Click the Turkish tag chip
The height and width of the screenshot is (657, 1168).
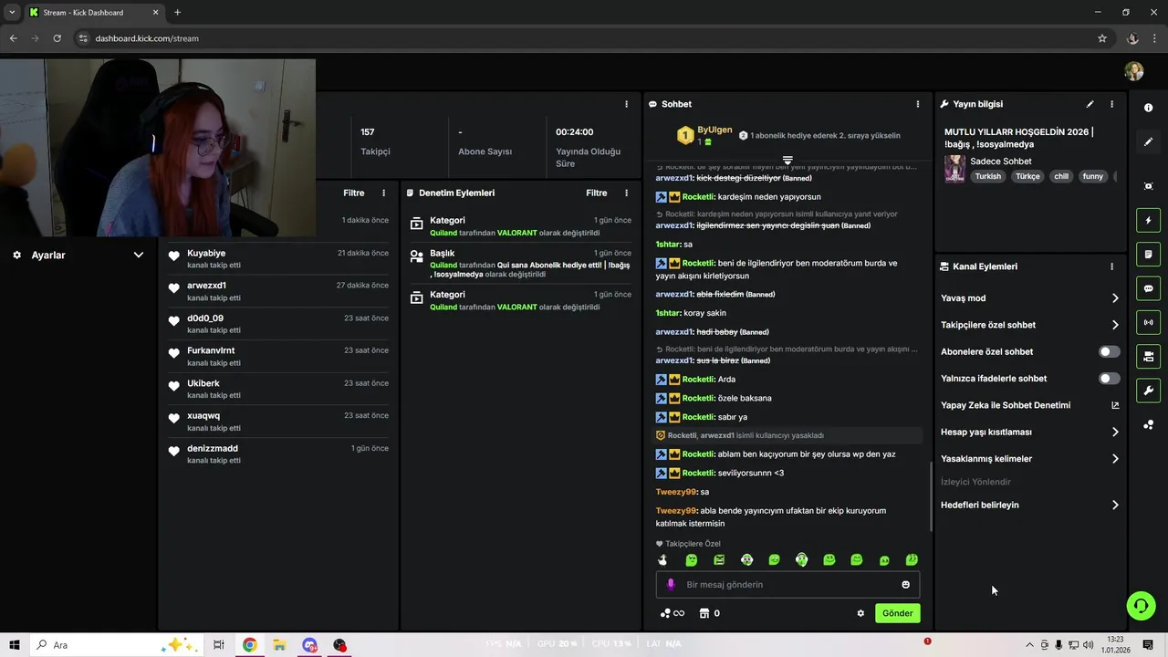(988, 176)
